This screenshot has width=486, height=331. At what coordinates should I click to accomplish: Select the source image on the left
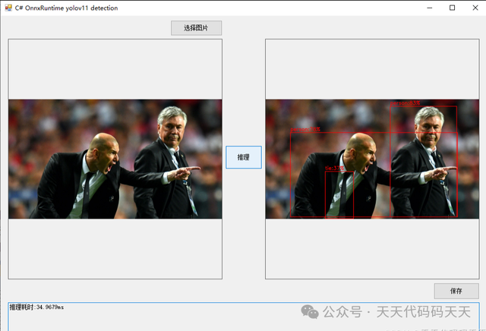(x=115, y=159)
